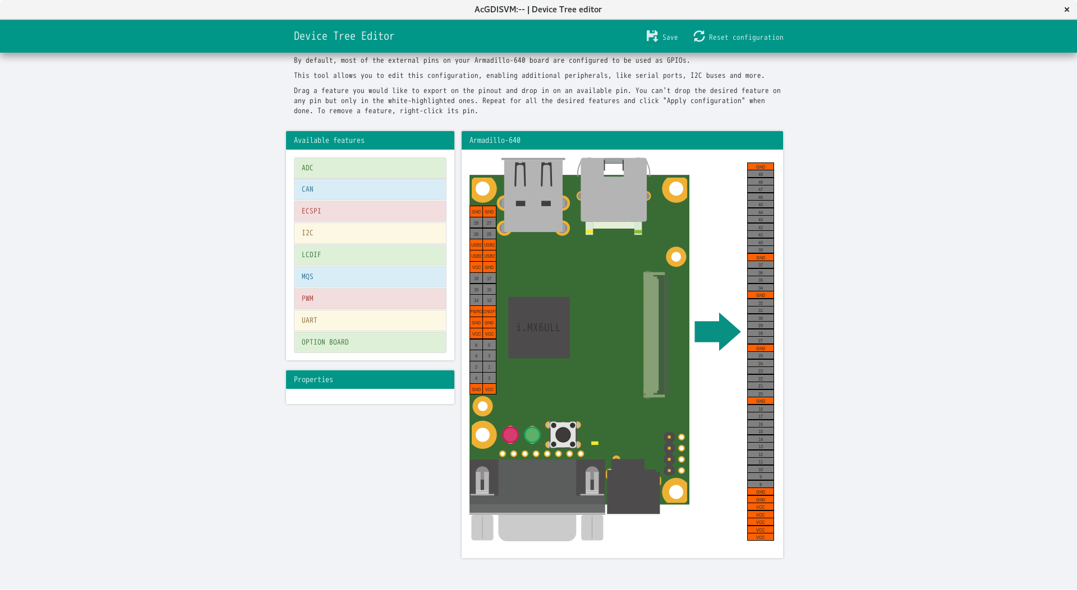
Task: Select the CAN feature
Action: [x=370, y=189]
